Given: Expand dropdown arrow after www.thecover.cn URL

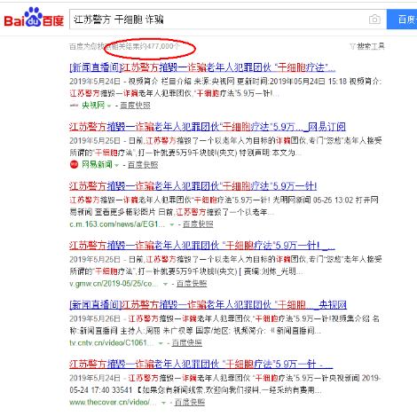Looking at the screenshot, I should [x=163, y=403].
